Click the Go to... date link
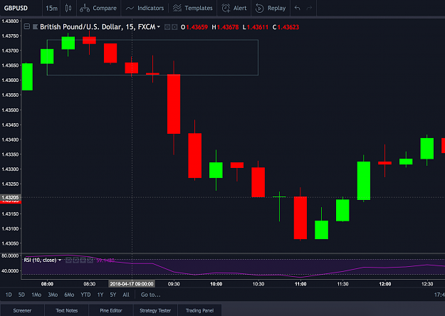The width and height of the screenshot is (445, 316). (151, 295)
